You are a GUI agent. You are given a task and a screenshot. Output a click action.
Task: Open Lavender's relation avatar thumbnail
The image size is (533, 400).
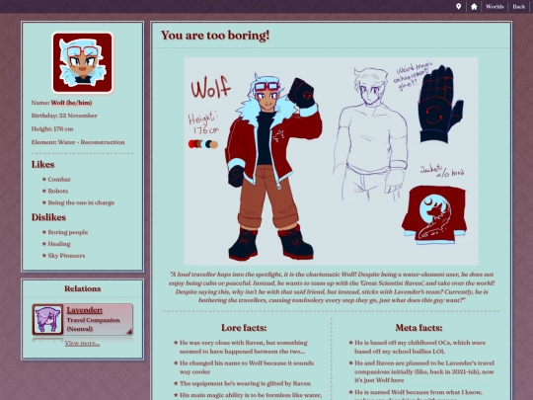pyautogui.click(x=47, y=319)
